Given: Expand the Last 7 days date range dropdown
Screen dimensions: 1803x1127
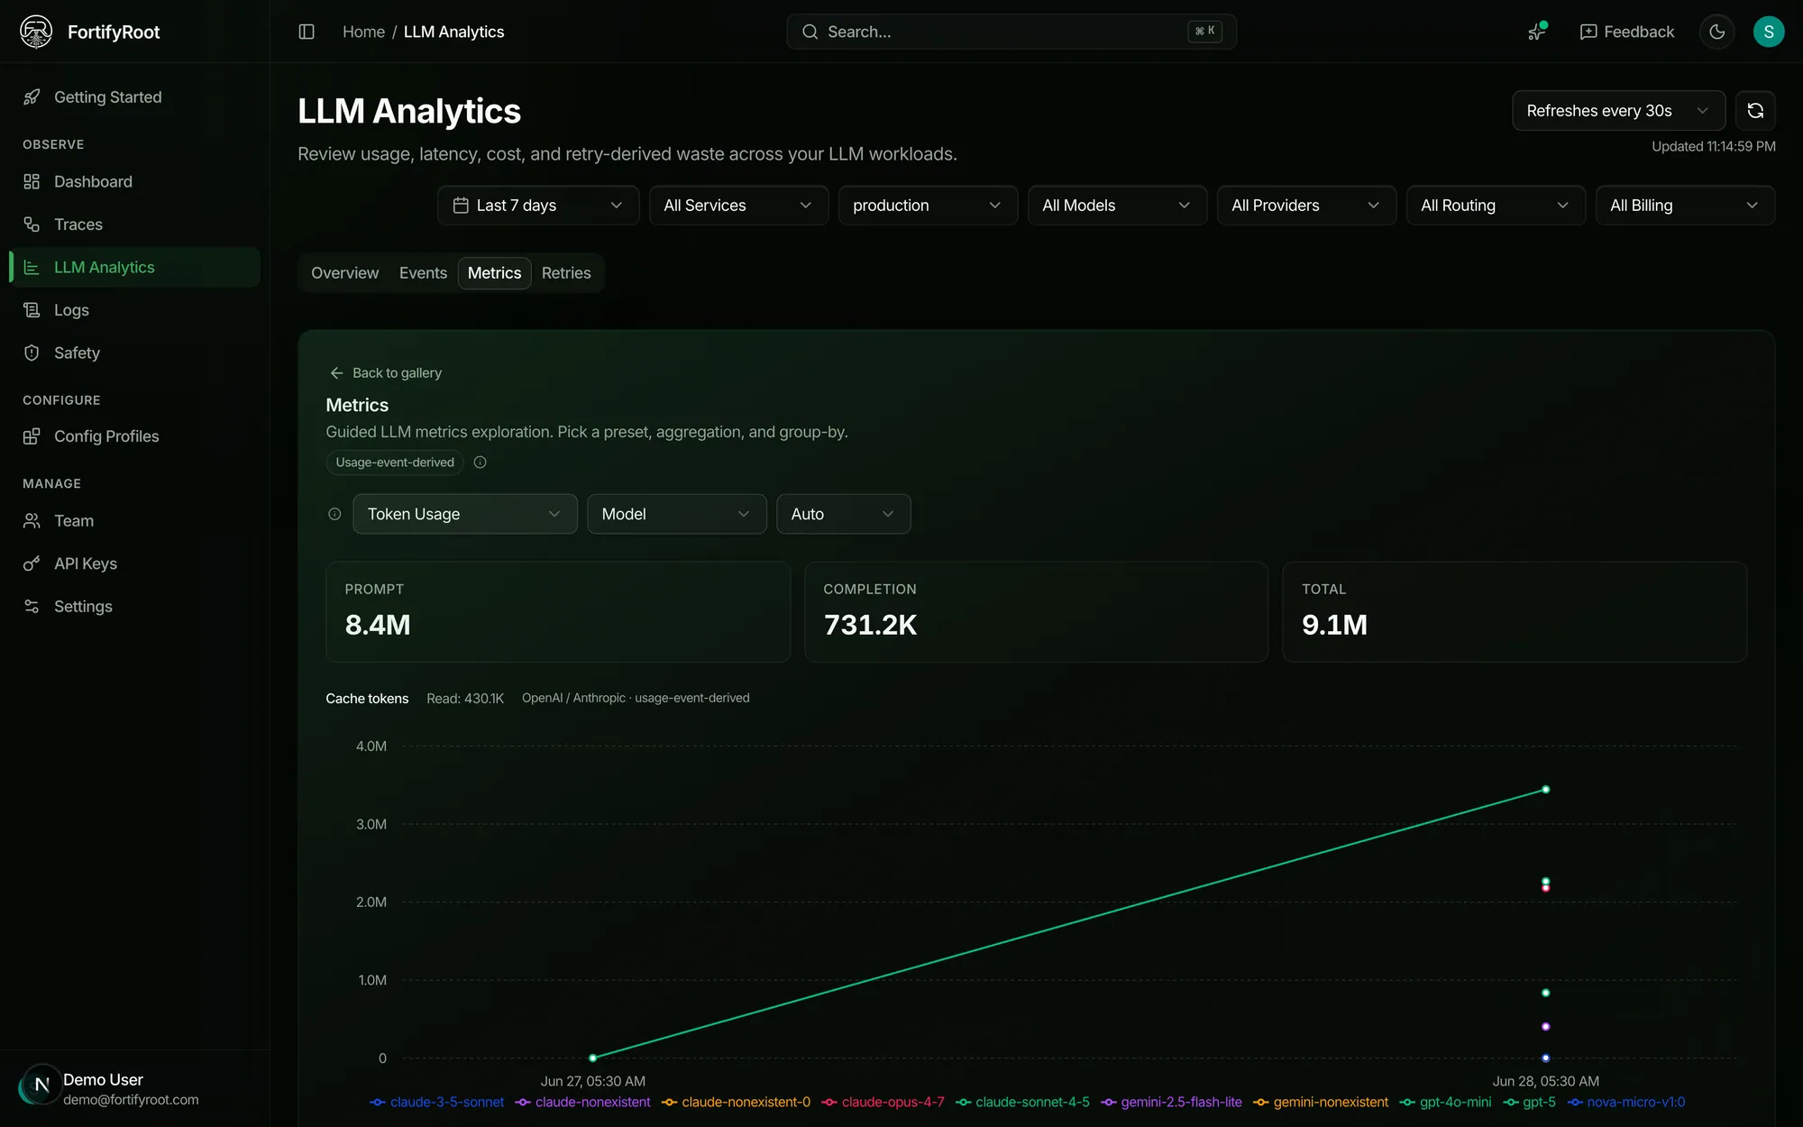Looking at the screenshot, I should click(538, 206).
